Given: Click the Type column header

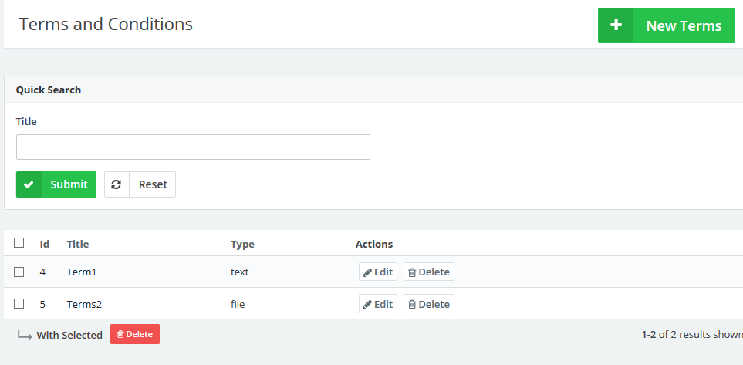Looking at the screenshot, I should [242, 245].
